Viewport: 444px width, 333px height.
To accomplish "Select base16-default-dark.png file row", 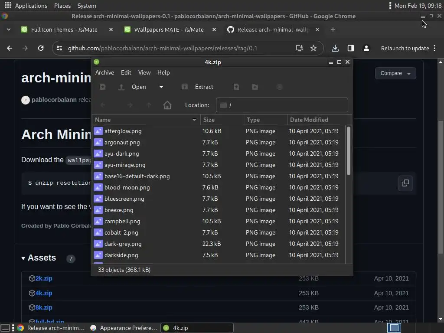I will pyautogui.click(x=219, y=176).
